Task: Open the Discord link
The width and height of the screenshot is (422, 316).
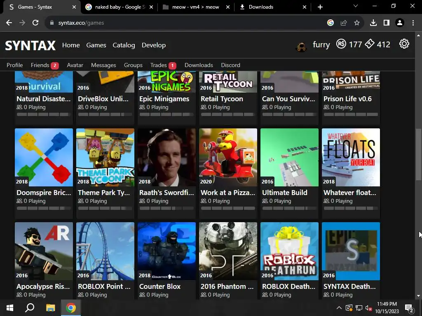Action: click(x=230, y=65)
